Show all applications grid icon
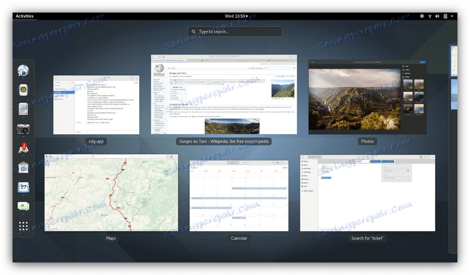 tap(24, 226)
